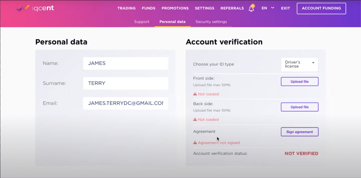Click the Agreement not signed warning icon
This screenshot has height=178, width=361.
(195, 143)
